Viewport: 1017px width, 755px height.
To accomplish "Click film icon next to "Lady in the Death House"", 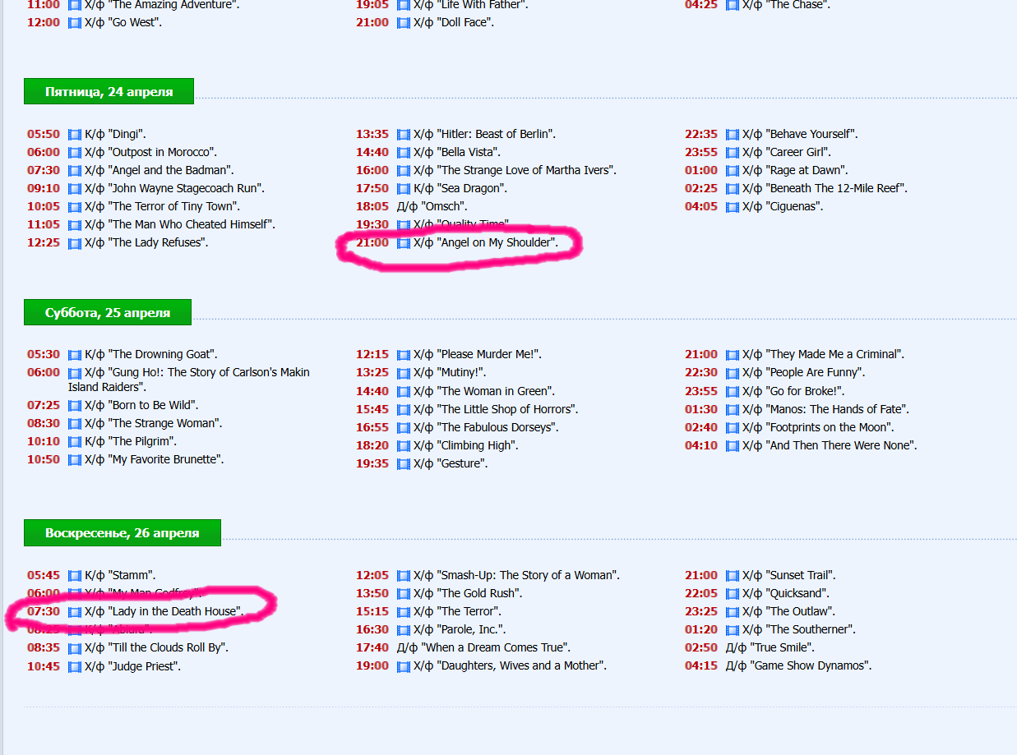I will point(75,612).
